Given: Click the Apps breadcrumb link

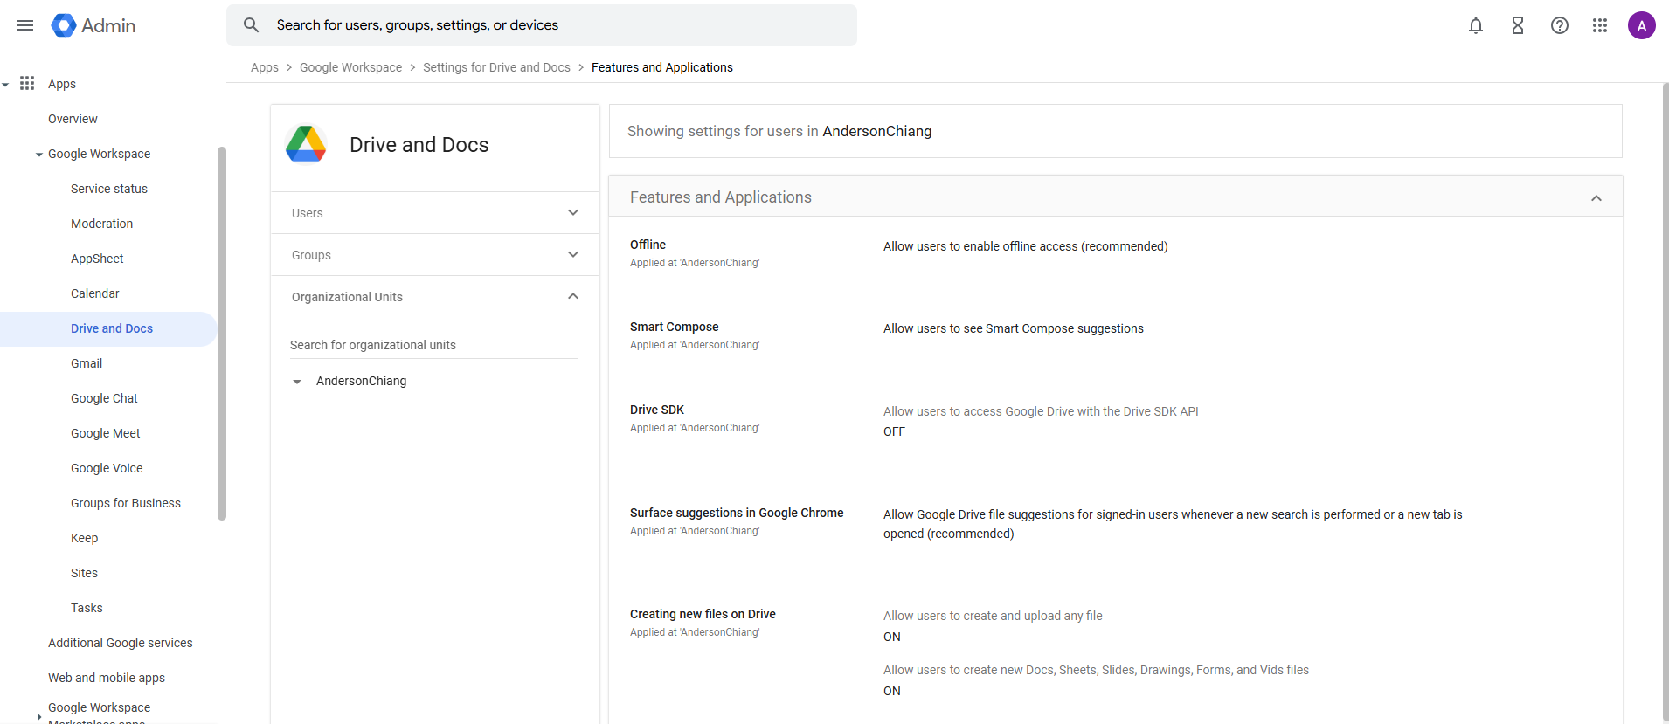Looking at the screenshot, I should tap(265, 67).
